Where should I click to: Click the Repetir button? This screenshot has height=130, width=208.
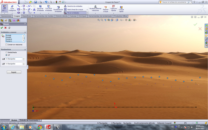click(14, 72)
